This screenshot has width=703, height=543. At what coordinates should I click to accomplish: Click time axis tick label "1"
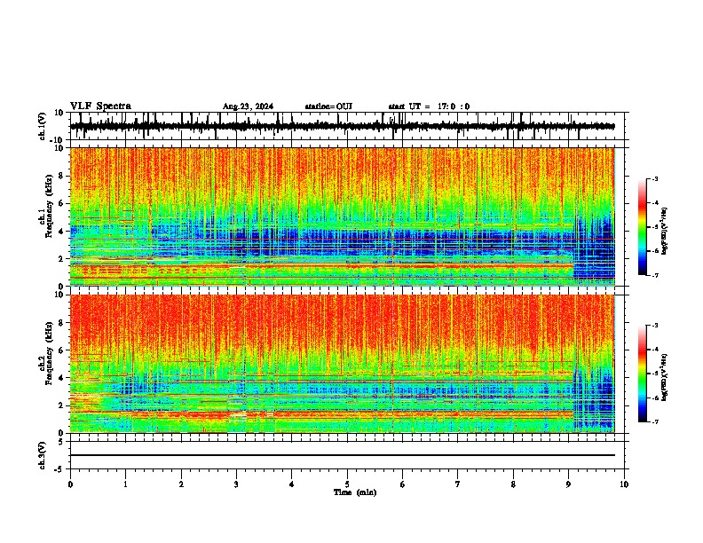coord(125,484)
